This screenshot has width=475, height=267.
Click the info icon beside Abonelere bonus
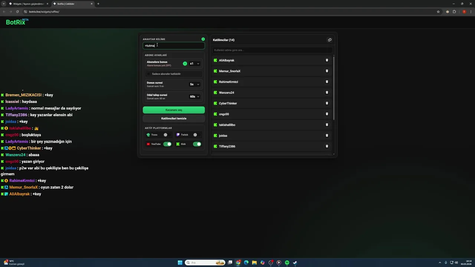click(185, 63)
